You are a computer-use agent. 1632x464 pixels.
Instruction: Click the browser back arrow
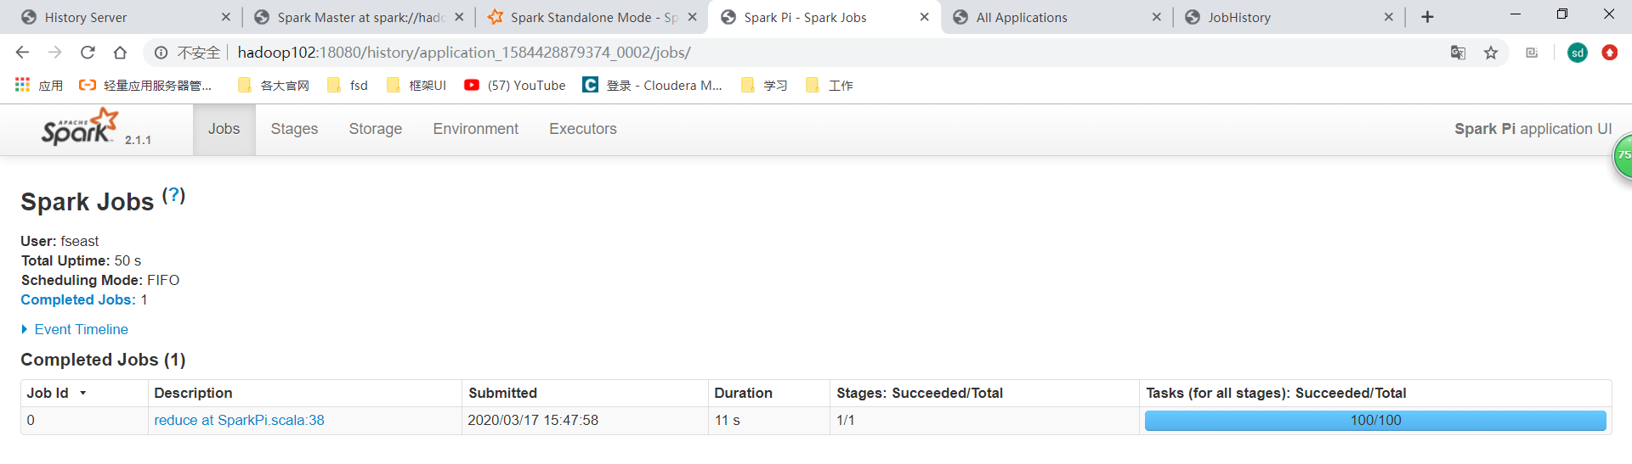[x=22, y=53]
